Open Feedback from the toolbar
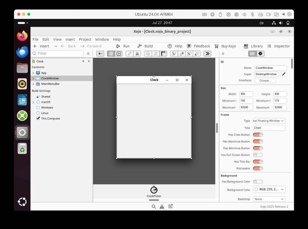Screen dimensions: 308x229 (198, 46)
